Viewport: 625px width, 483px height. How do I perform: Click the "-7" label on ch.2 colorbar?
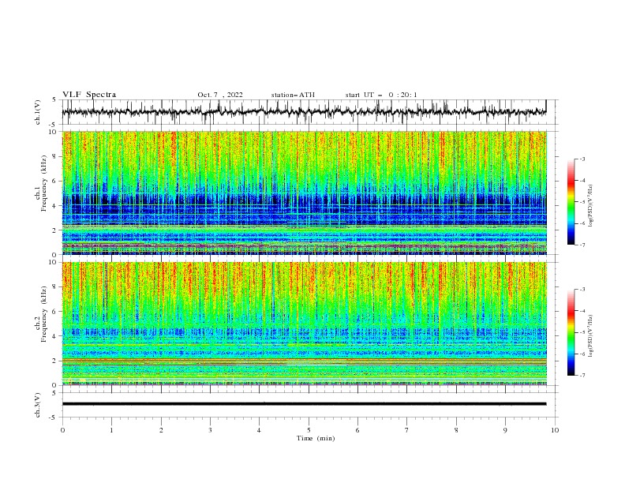tap(582, 376)
